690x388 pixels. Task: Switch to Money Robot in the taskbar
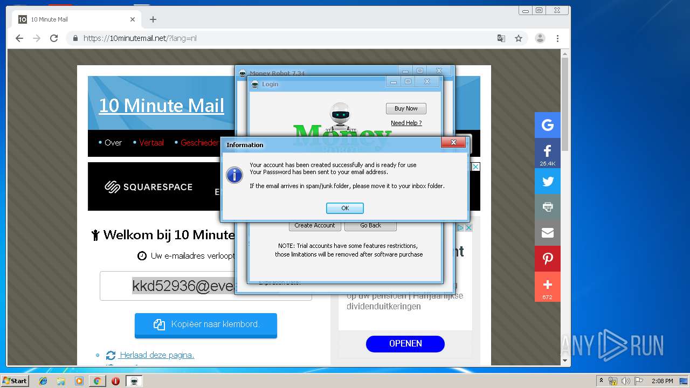coord(134,381)
